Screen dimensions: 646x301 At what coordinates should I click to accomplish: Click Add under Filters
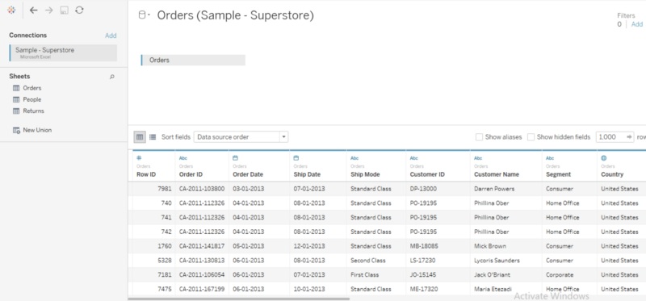click(637, 24)
